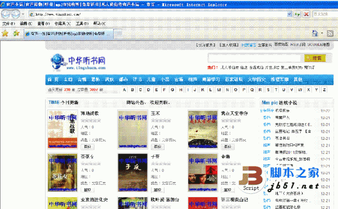Click letter W in the alphabet index
The width and height of the screenshot is (338, 209).
tap(300, 90)
